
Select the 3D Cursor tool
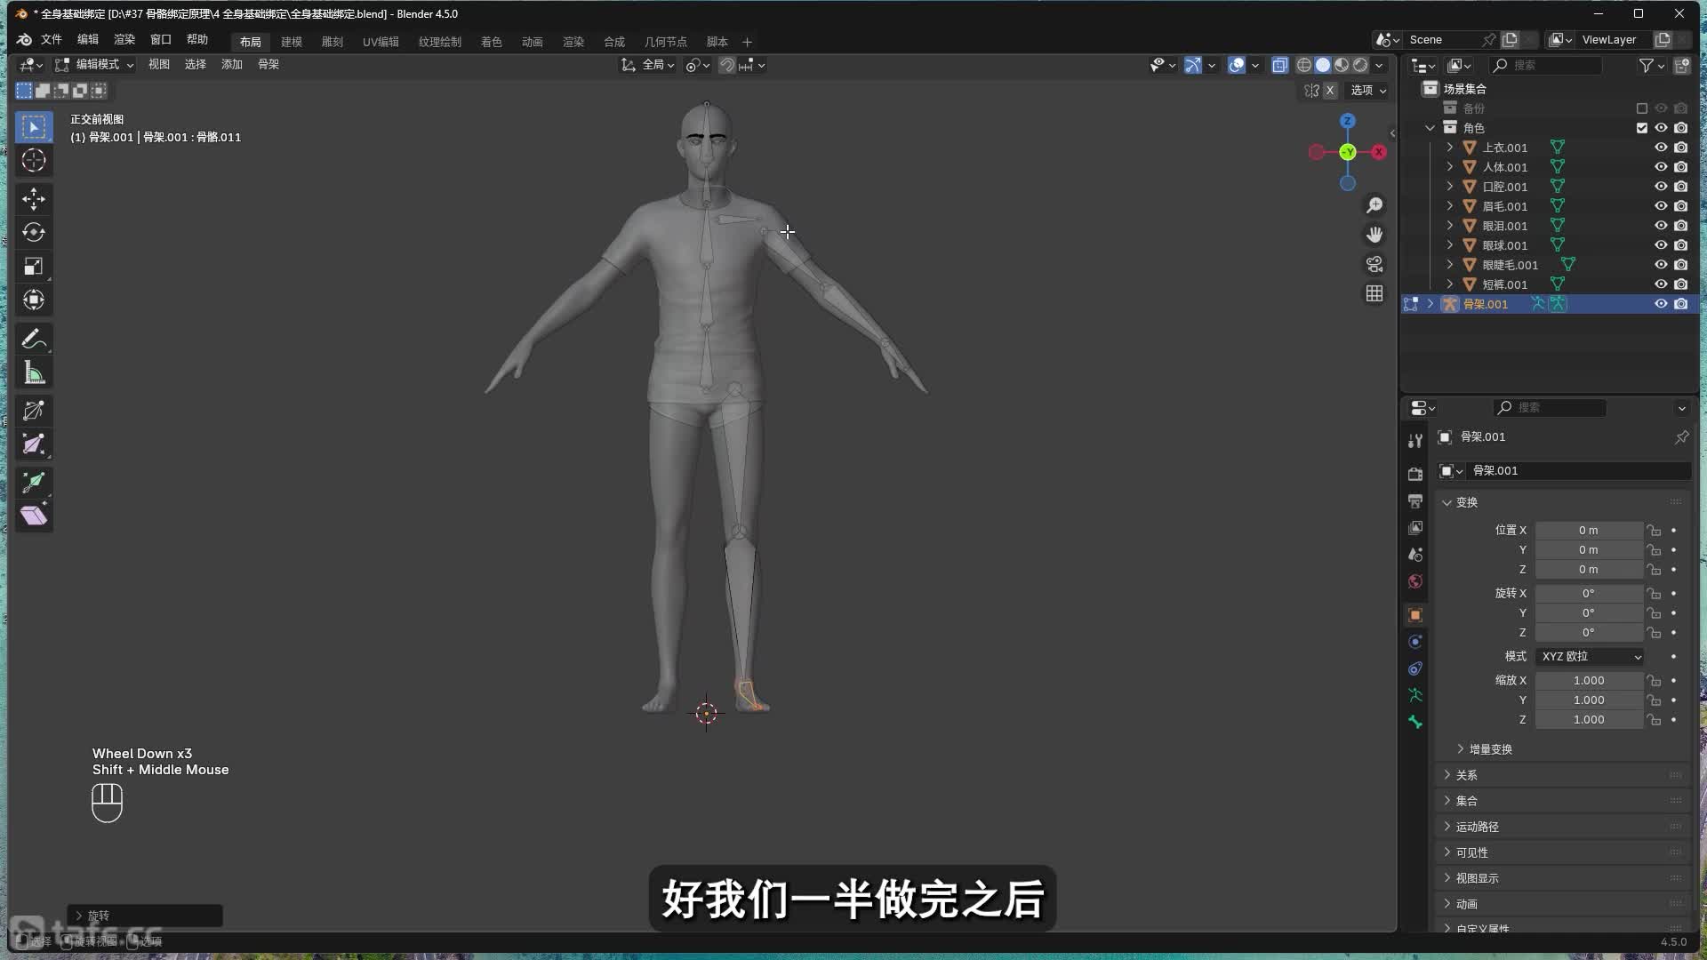[34, 161]
